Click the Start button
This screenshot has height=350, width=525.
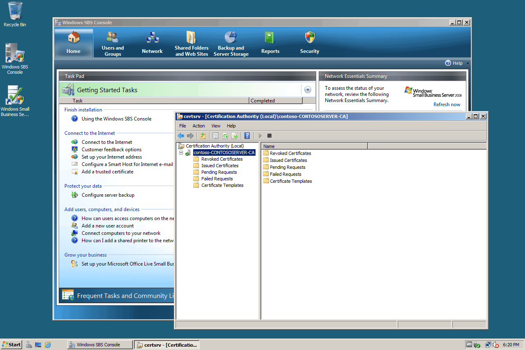11,345
